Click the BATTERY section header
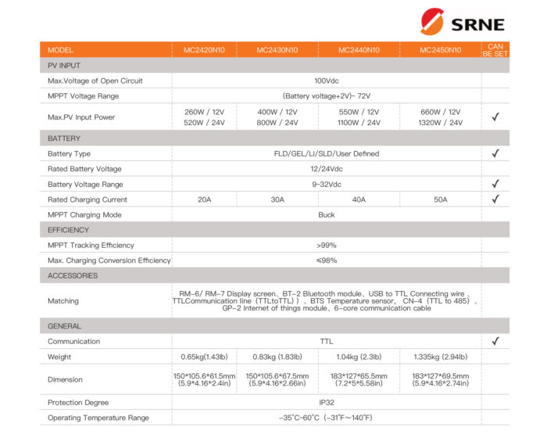The height and width of the screenshot is (438, 547). (x=274, y=138)
